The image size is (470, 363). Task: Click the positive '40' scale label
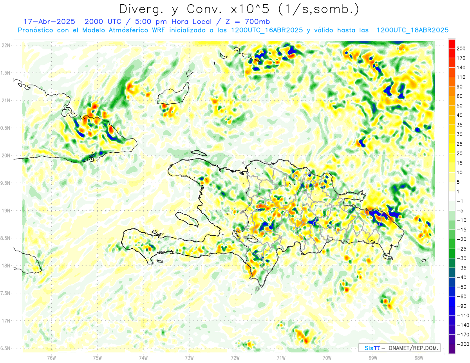click(460, 115)
